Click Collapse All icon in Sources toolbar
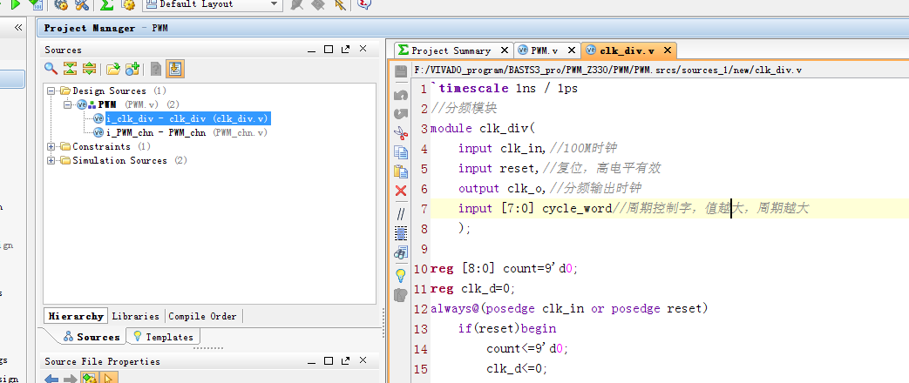This screenshot has width=909, height=383. click(70, 69)
